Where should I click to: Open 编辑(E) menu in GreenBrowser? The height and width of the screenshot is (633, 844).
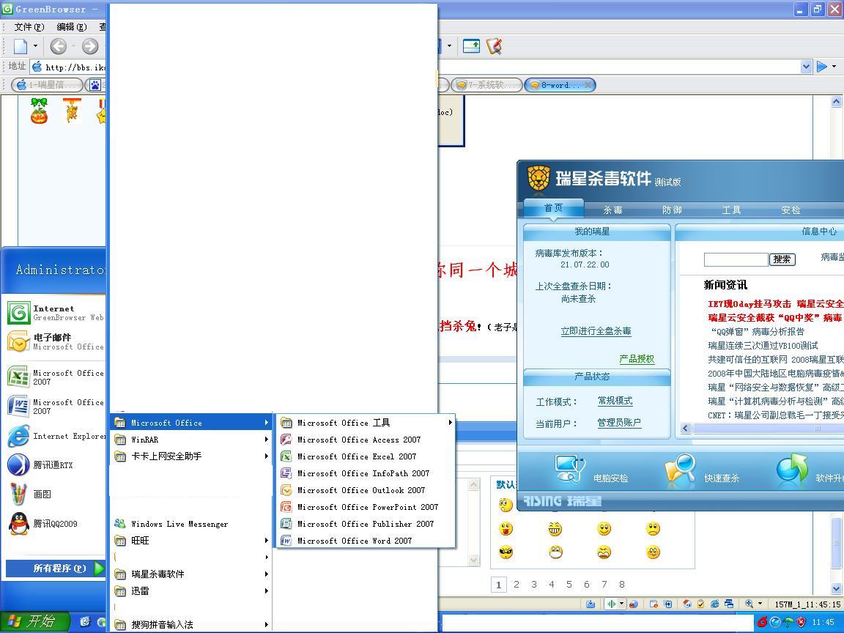pos(72,27)
